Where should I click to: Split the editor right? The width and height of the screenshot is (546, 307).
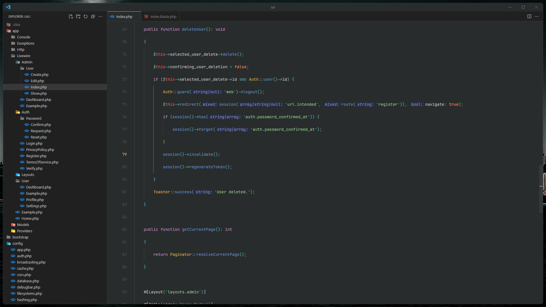click(529, 16)
